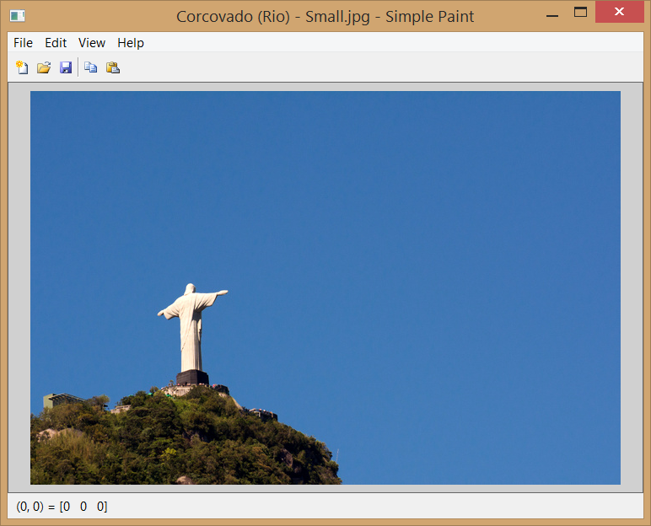Click the Paste clipboard icon
This screenshot has width=651, height=526.
112,67
